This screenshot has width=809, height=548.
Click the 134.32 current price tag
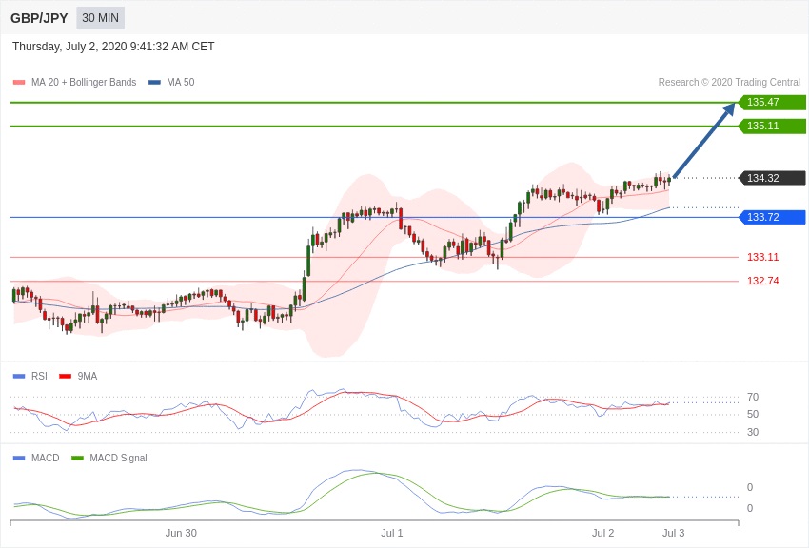pos(771,178)
